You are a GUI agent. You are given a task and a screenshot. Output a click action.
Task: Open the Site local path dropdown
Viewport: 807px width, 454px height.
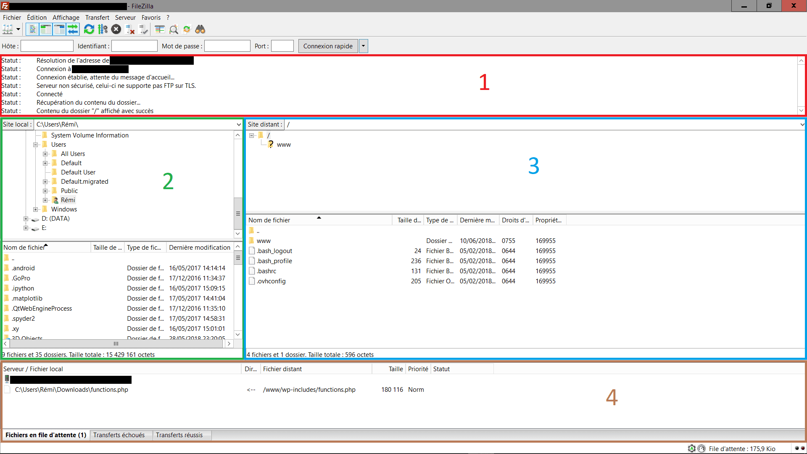[239, 124]
